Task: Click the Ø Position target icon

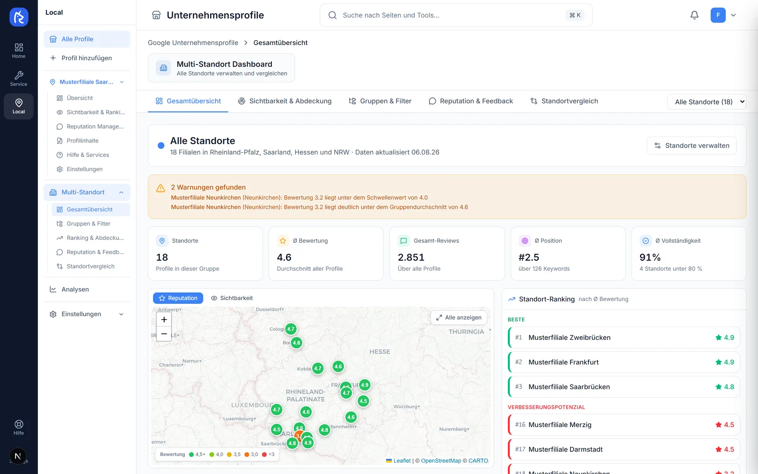Action: click(x=525, y=241)
